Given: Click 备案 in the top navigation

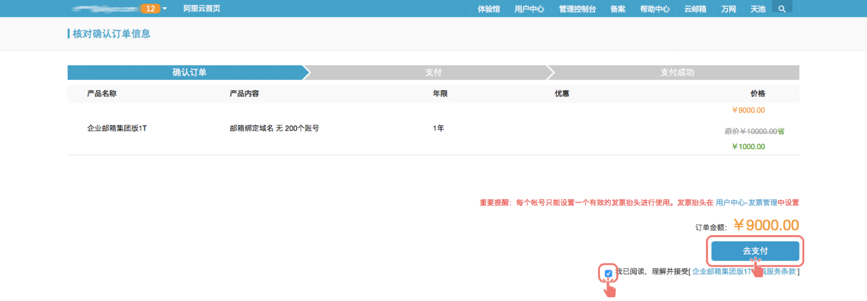Looking at the screenshot, I should 618,9.
